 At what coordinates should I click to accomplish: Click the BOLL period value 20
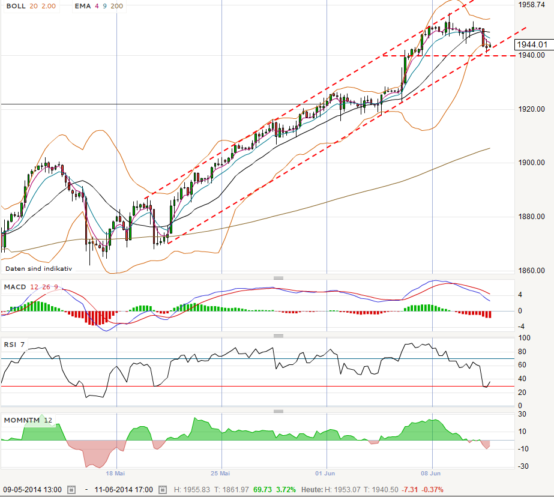point(34,6)
